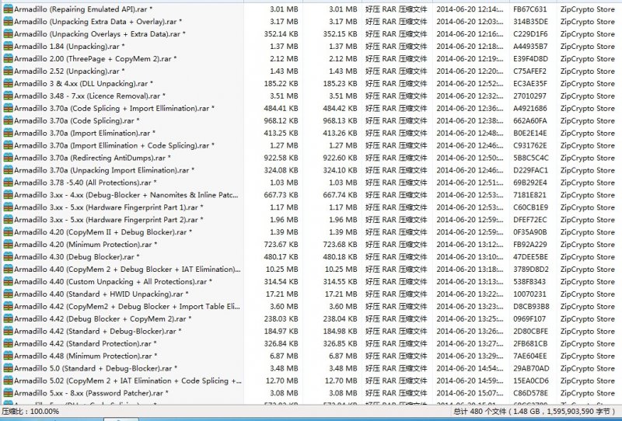The image size is (622, 421).
Task: Click the archive icon for Armadillo 4.20 (Minimum Protection).rar
Action: (8, 244)
